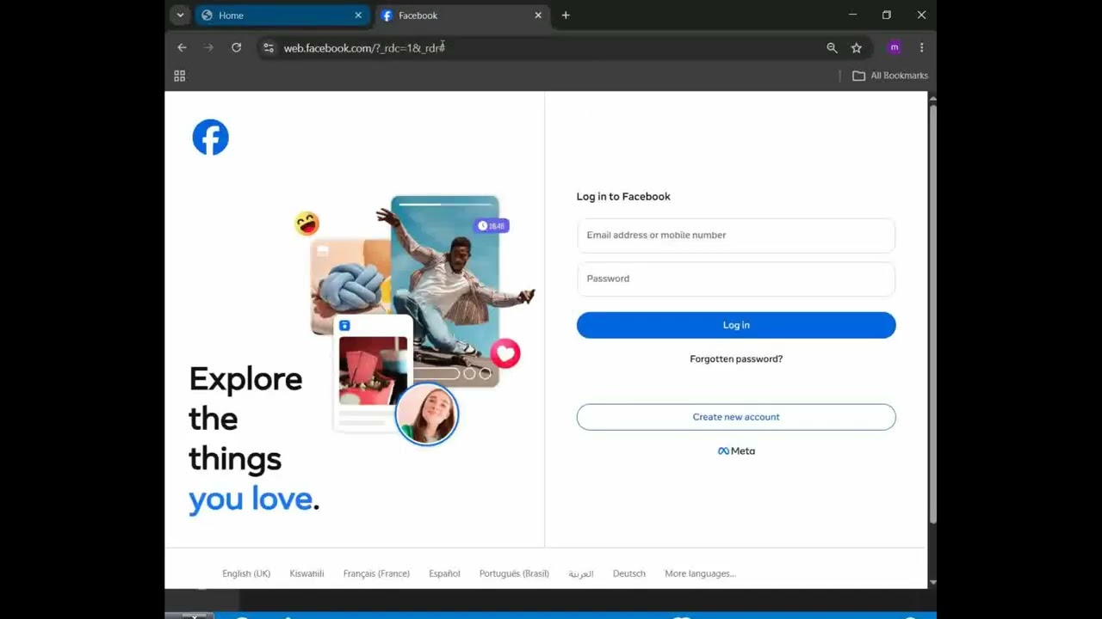
Task: Select Português (Brasil) language
Action: [x=514, y=573]
